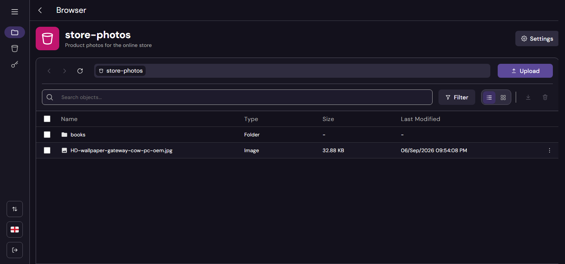Click the Folder type cell

[x=252, y=135]
